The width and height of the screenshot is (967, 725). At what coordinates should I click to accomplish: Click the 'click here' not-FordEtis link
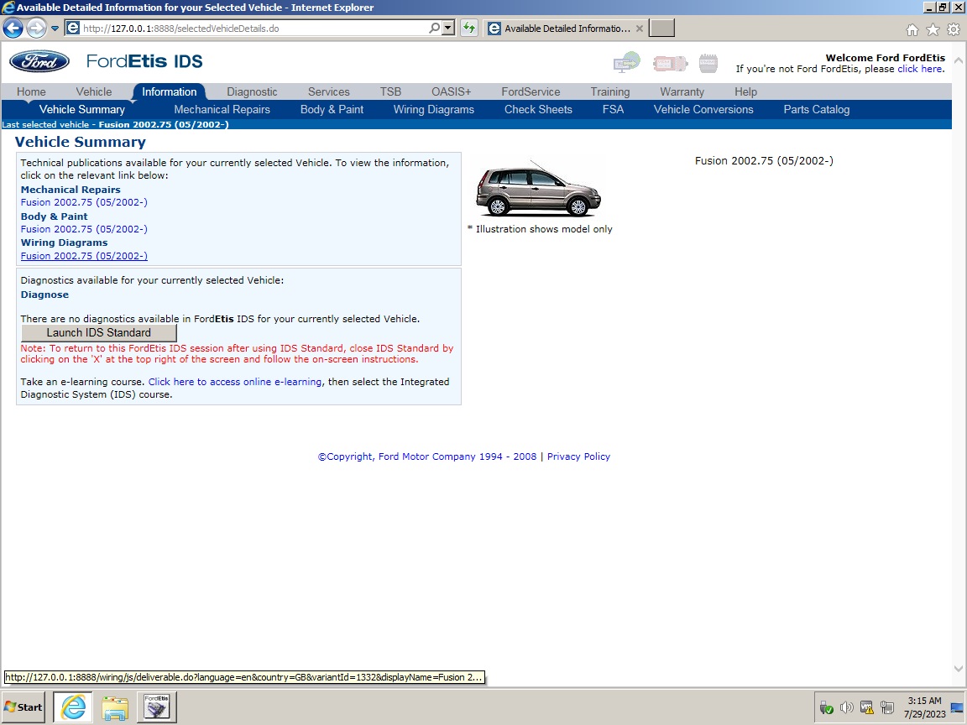[919, 69]
